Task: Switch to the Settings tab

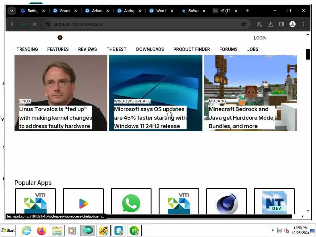Action: (x=29, y=11)
